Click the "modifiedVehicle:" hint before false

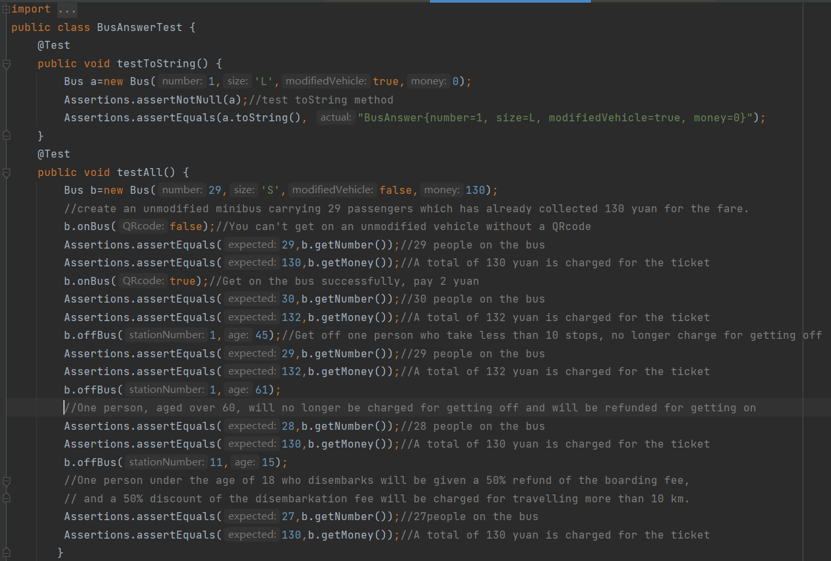click(332, 191)
